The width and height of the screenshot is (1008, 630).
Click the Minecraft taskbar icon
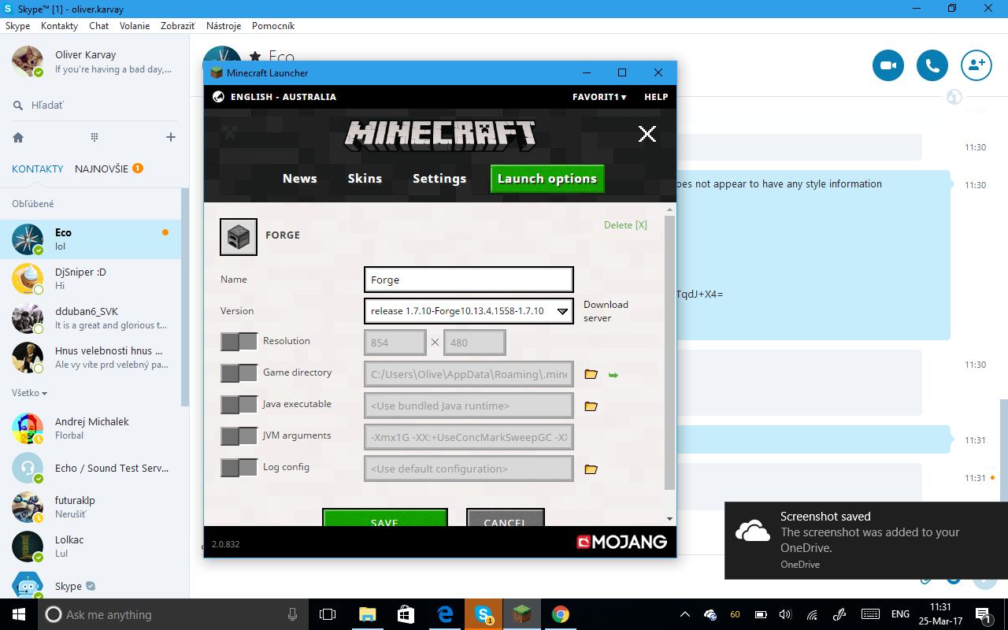(x=522, y=614)
